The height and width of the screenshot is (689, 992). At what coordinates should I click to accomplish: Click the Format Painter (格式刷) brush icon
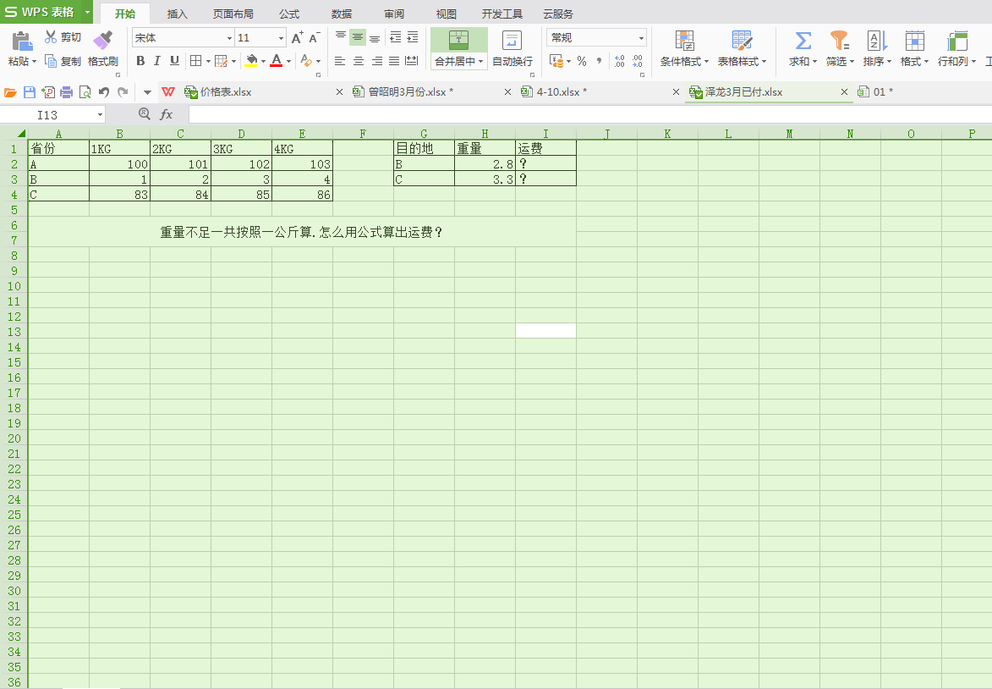pyautogui.click(x=102, y=40)
